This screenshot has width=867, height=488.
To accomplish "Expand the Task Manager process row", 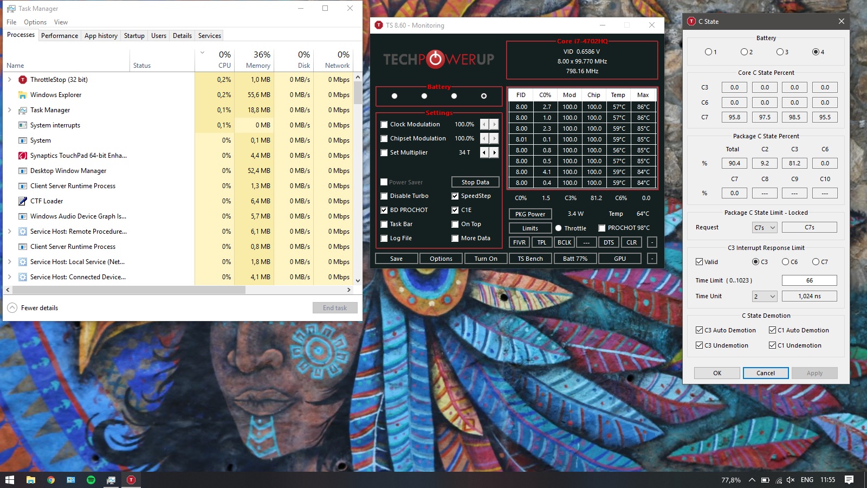I will pyautogui.click(x=9, y=110).
